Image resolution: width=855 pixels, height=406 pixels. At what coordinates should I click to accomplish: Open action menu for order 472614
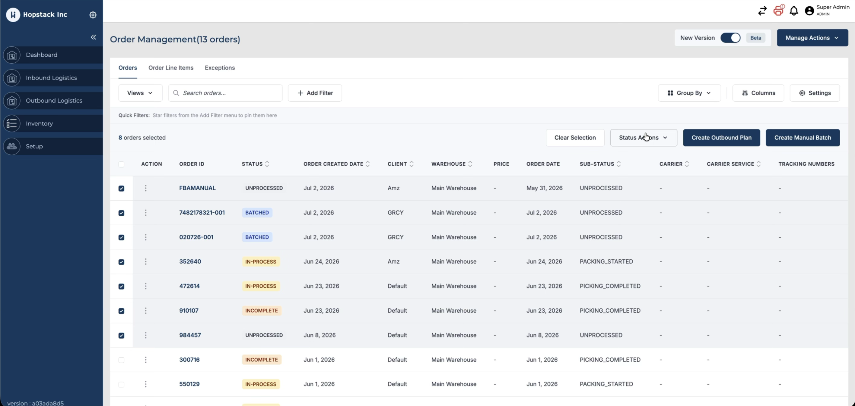[145, 286]
